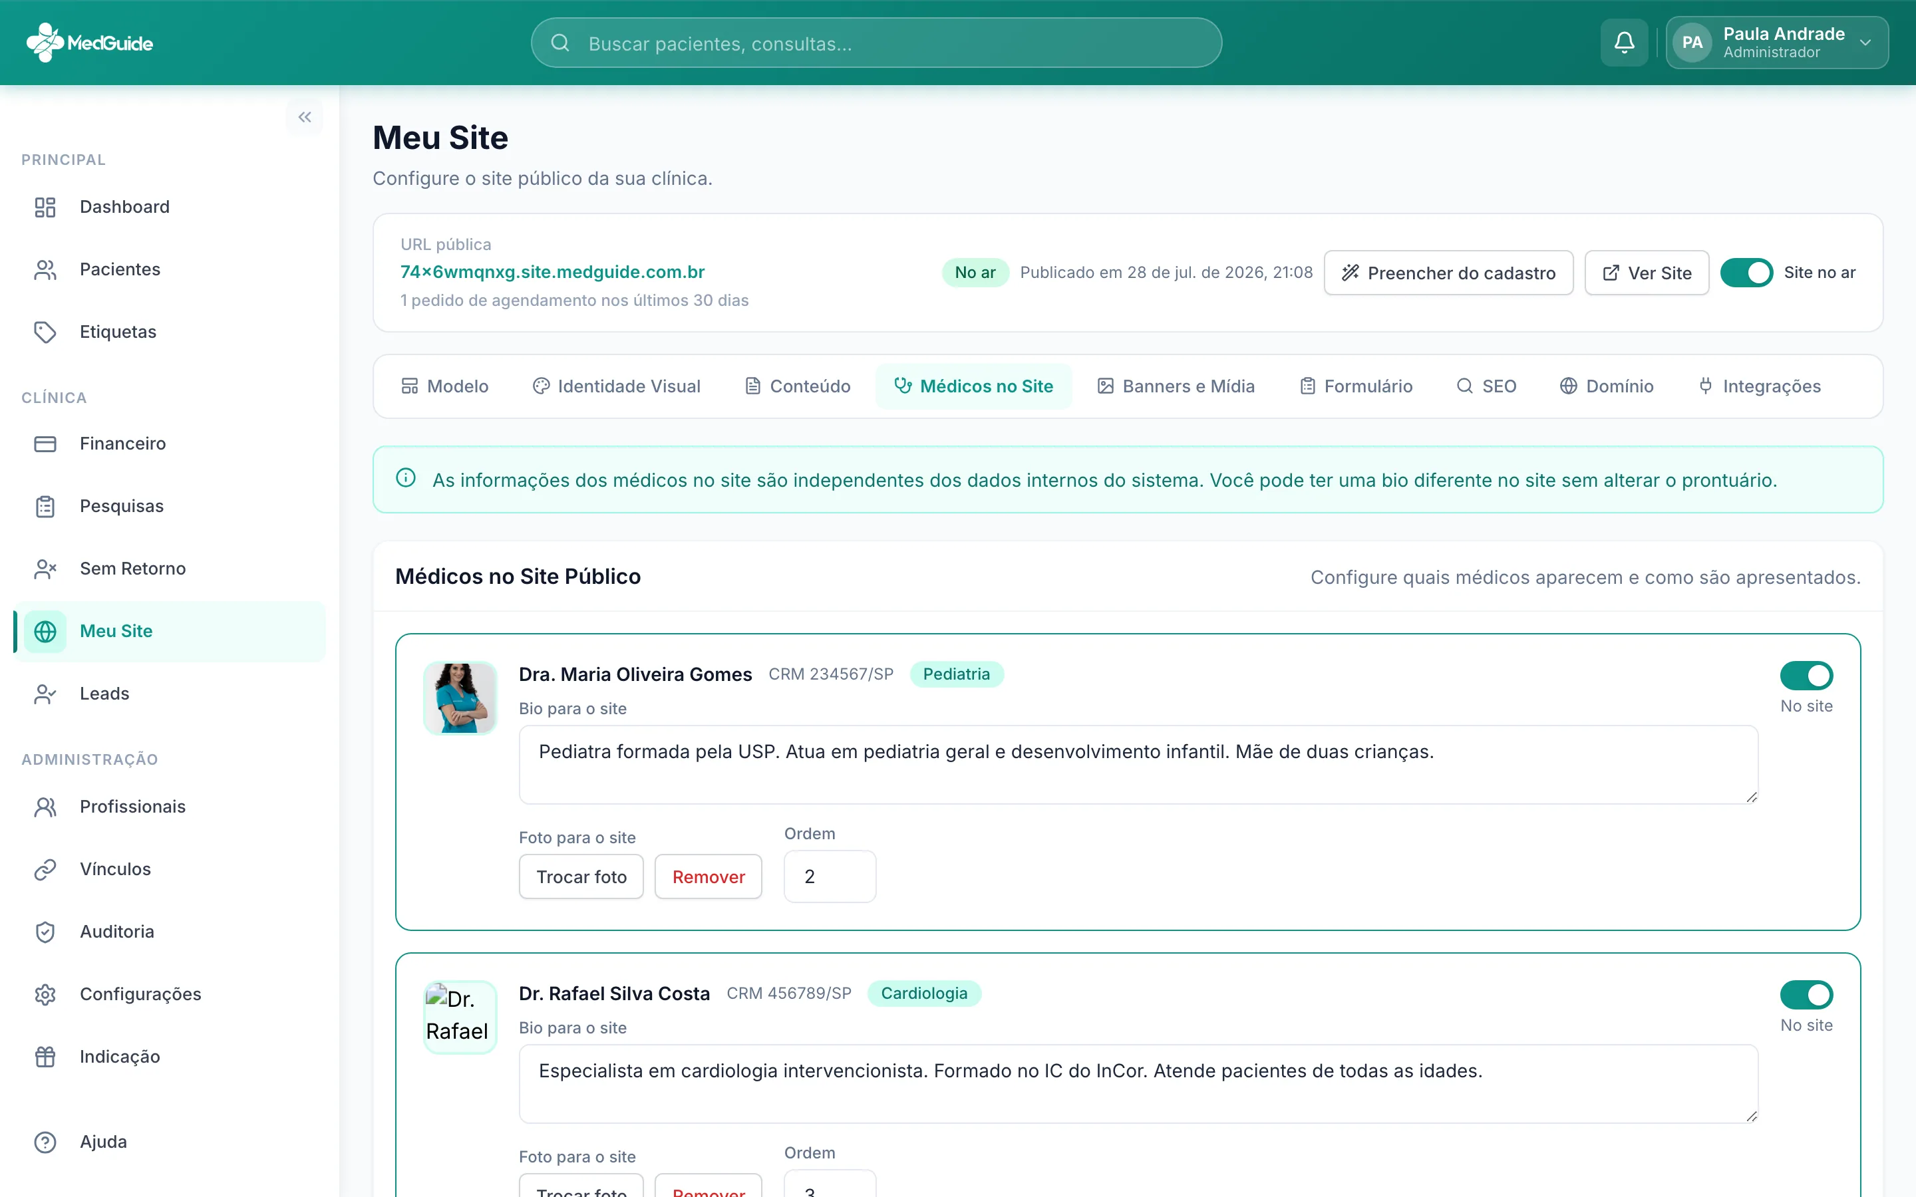Click the info icon in the notice banner
Image resolution: width=1916 pixels, height=1197 pixels.
click(405, 478)
